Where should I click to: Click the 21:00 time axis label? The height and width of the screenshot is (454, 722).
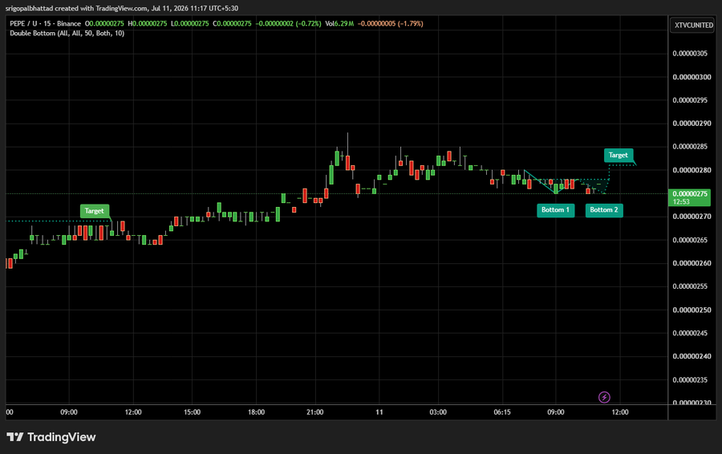tap(315, 412)
